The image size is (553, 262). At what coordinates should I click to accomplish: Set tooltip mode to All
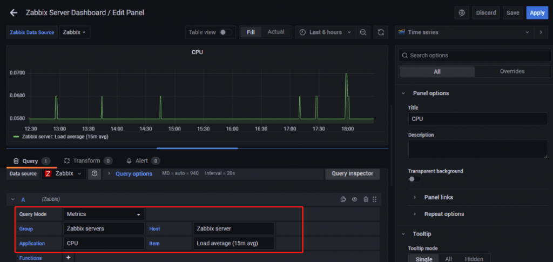point(448,259)
